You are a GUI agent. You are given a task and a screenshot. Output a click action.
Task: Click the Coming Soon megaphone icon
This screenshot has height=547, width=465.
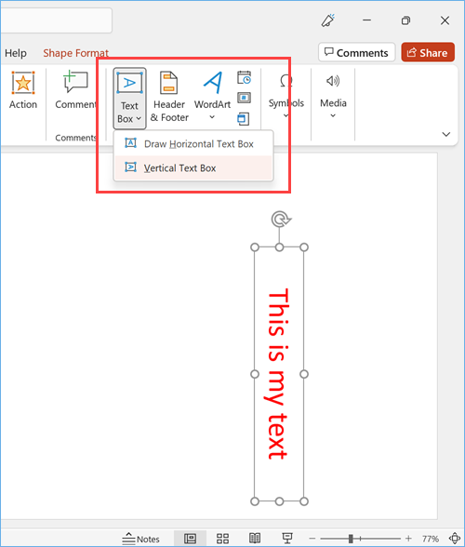[328, 20]
